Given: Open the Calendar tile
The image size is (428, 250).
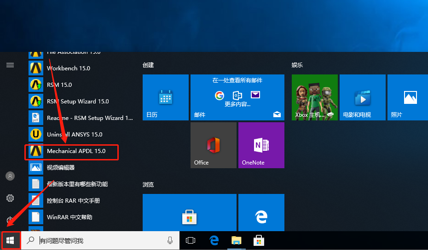Looking at the screenshot, I should coord(165,97).
